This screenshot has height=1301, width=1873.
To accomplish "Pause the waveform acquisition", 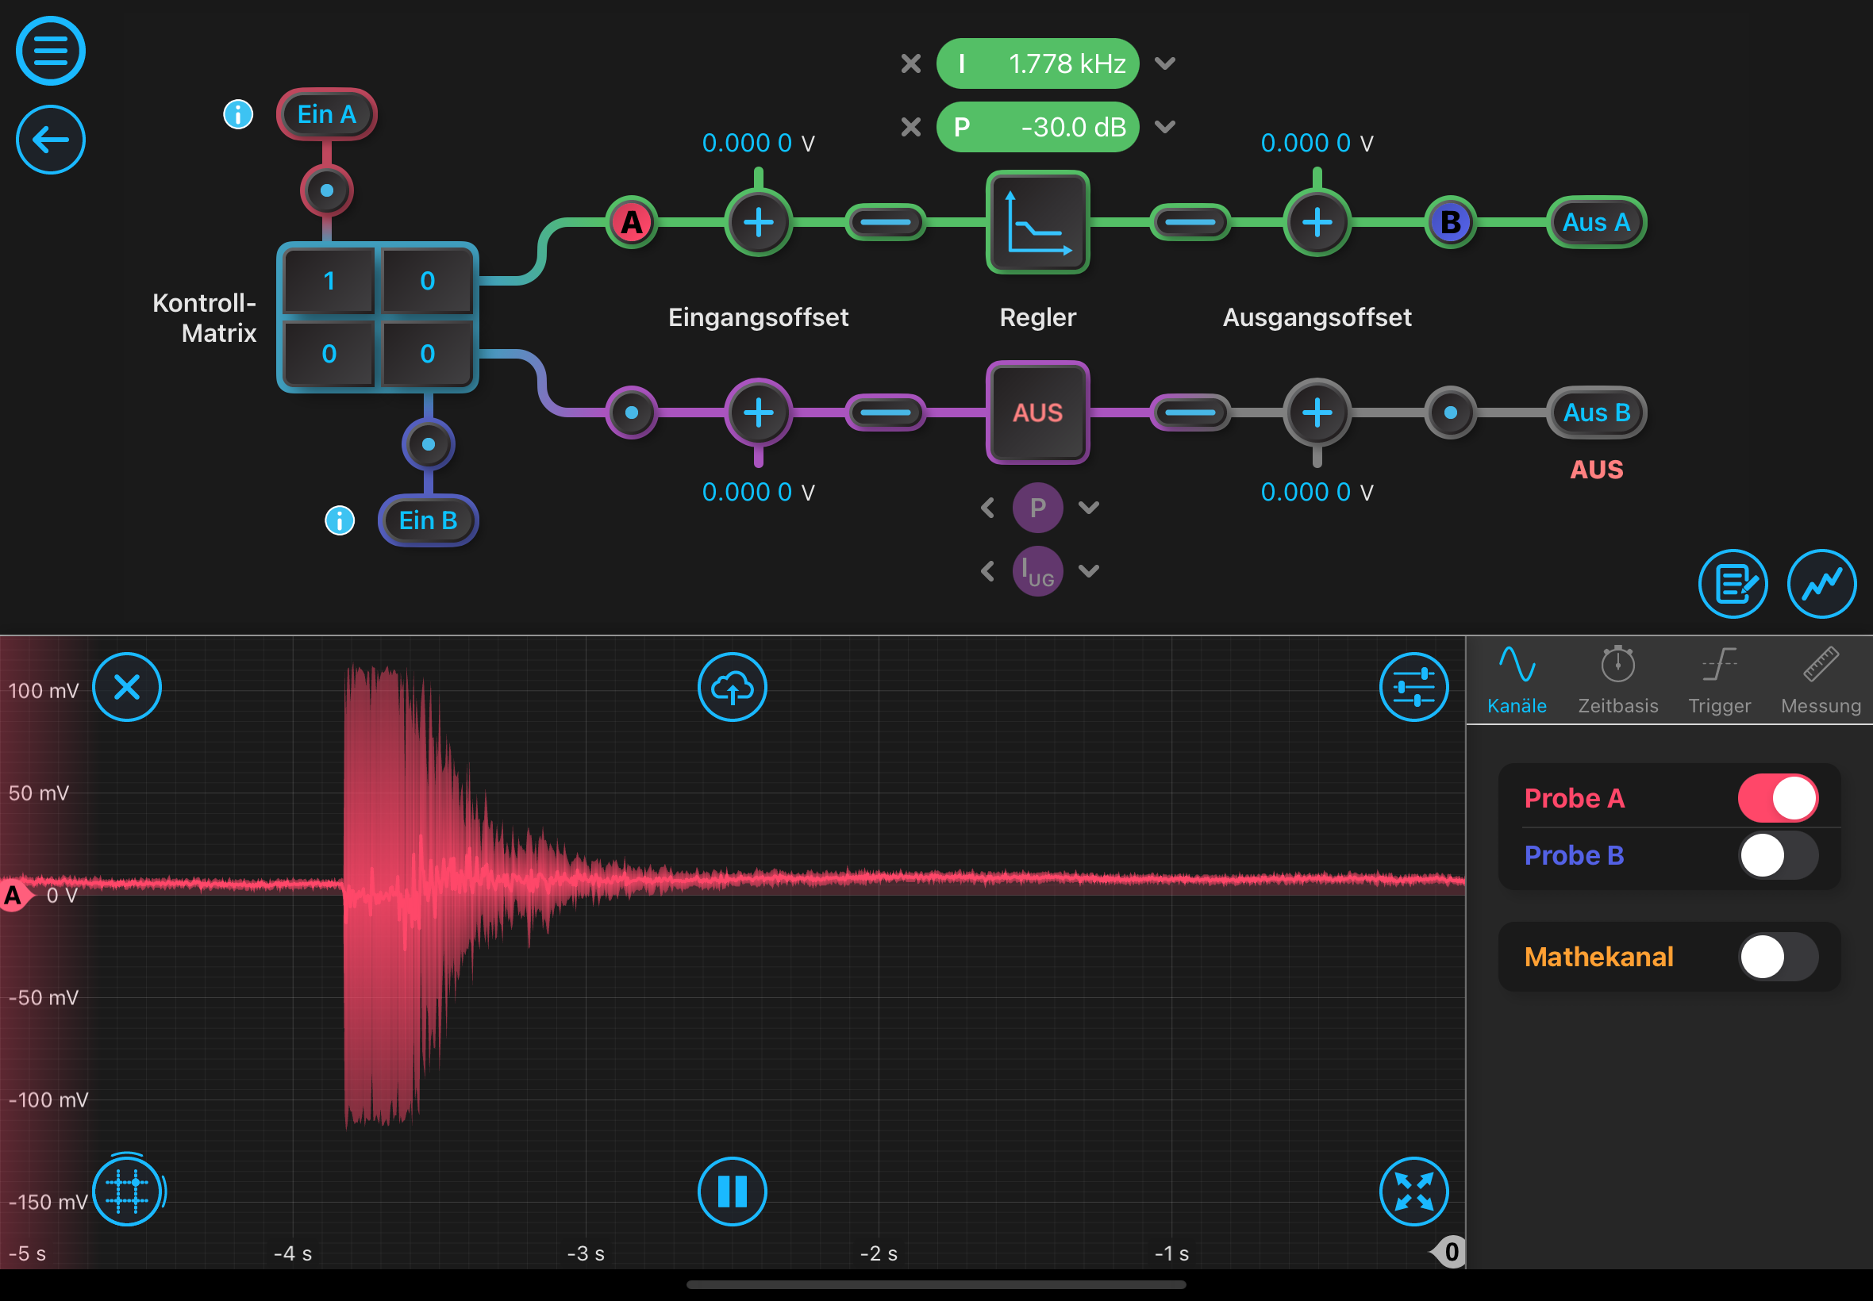I will (x=732, y=1191).
